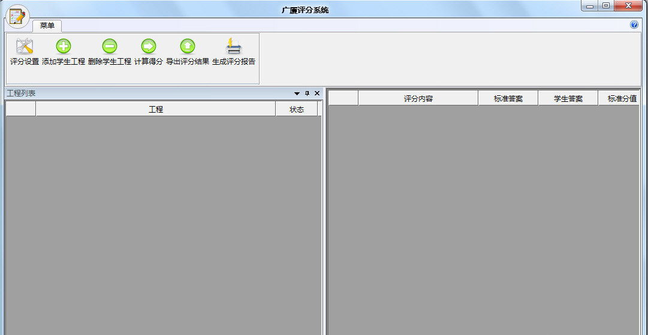Screen dimensions: 648x335
Task: Click the blue help question mark icon
Action: point(634,25)
